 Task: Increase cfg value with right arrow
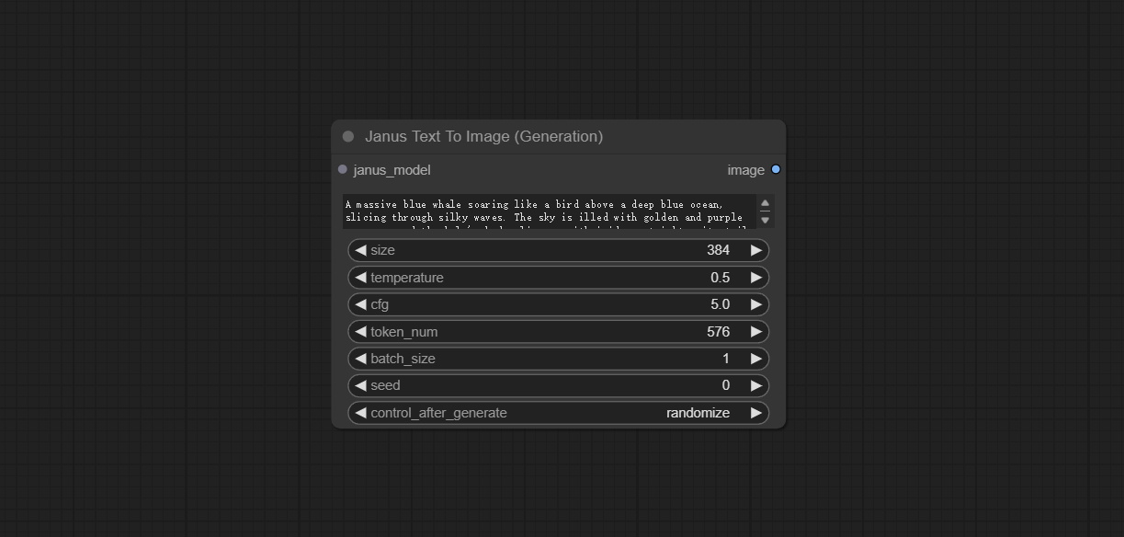point(756,304)
